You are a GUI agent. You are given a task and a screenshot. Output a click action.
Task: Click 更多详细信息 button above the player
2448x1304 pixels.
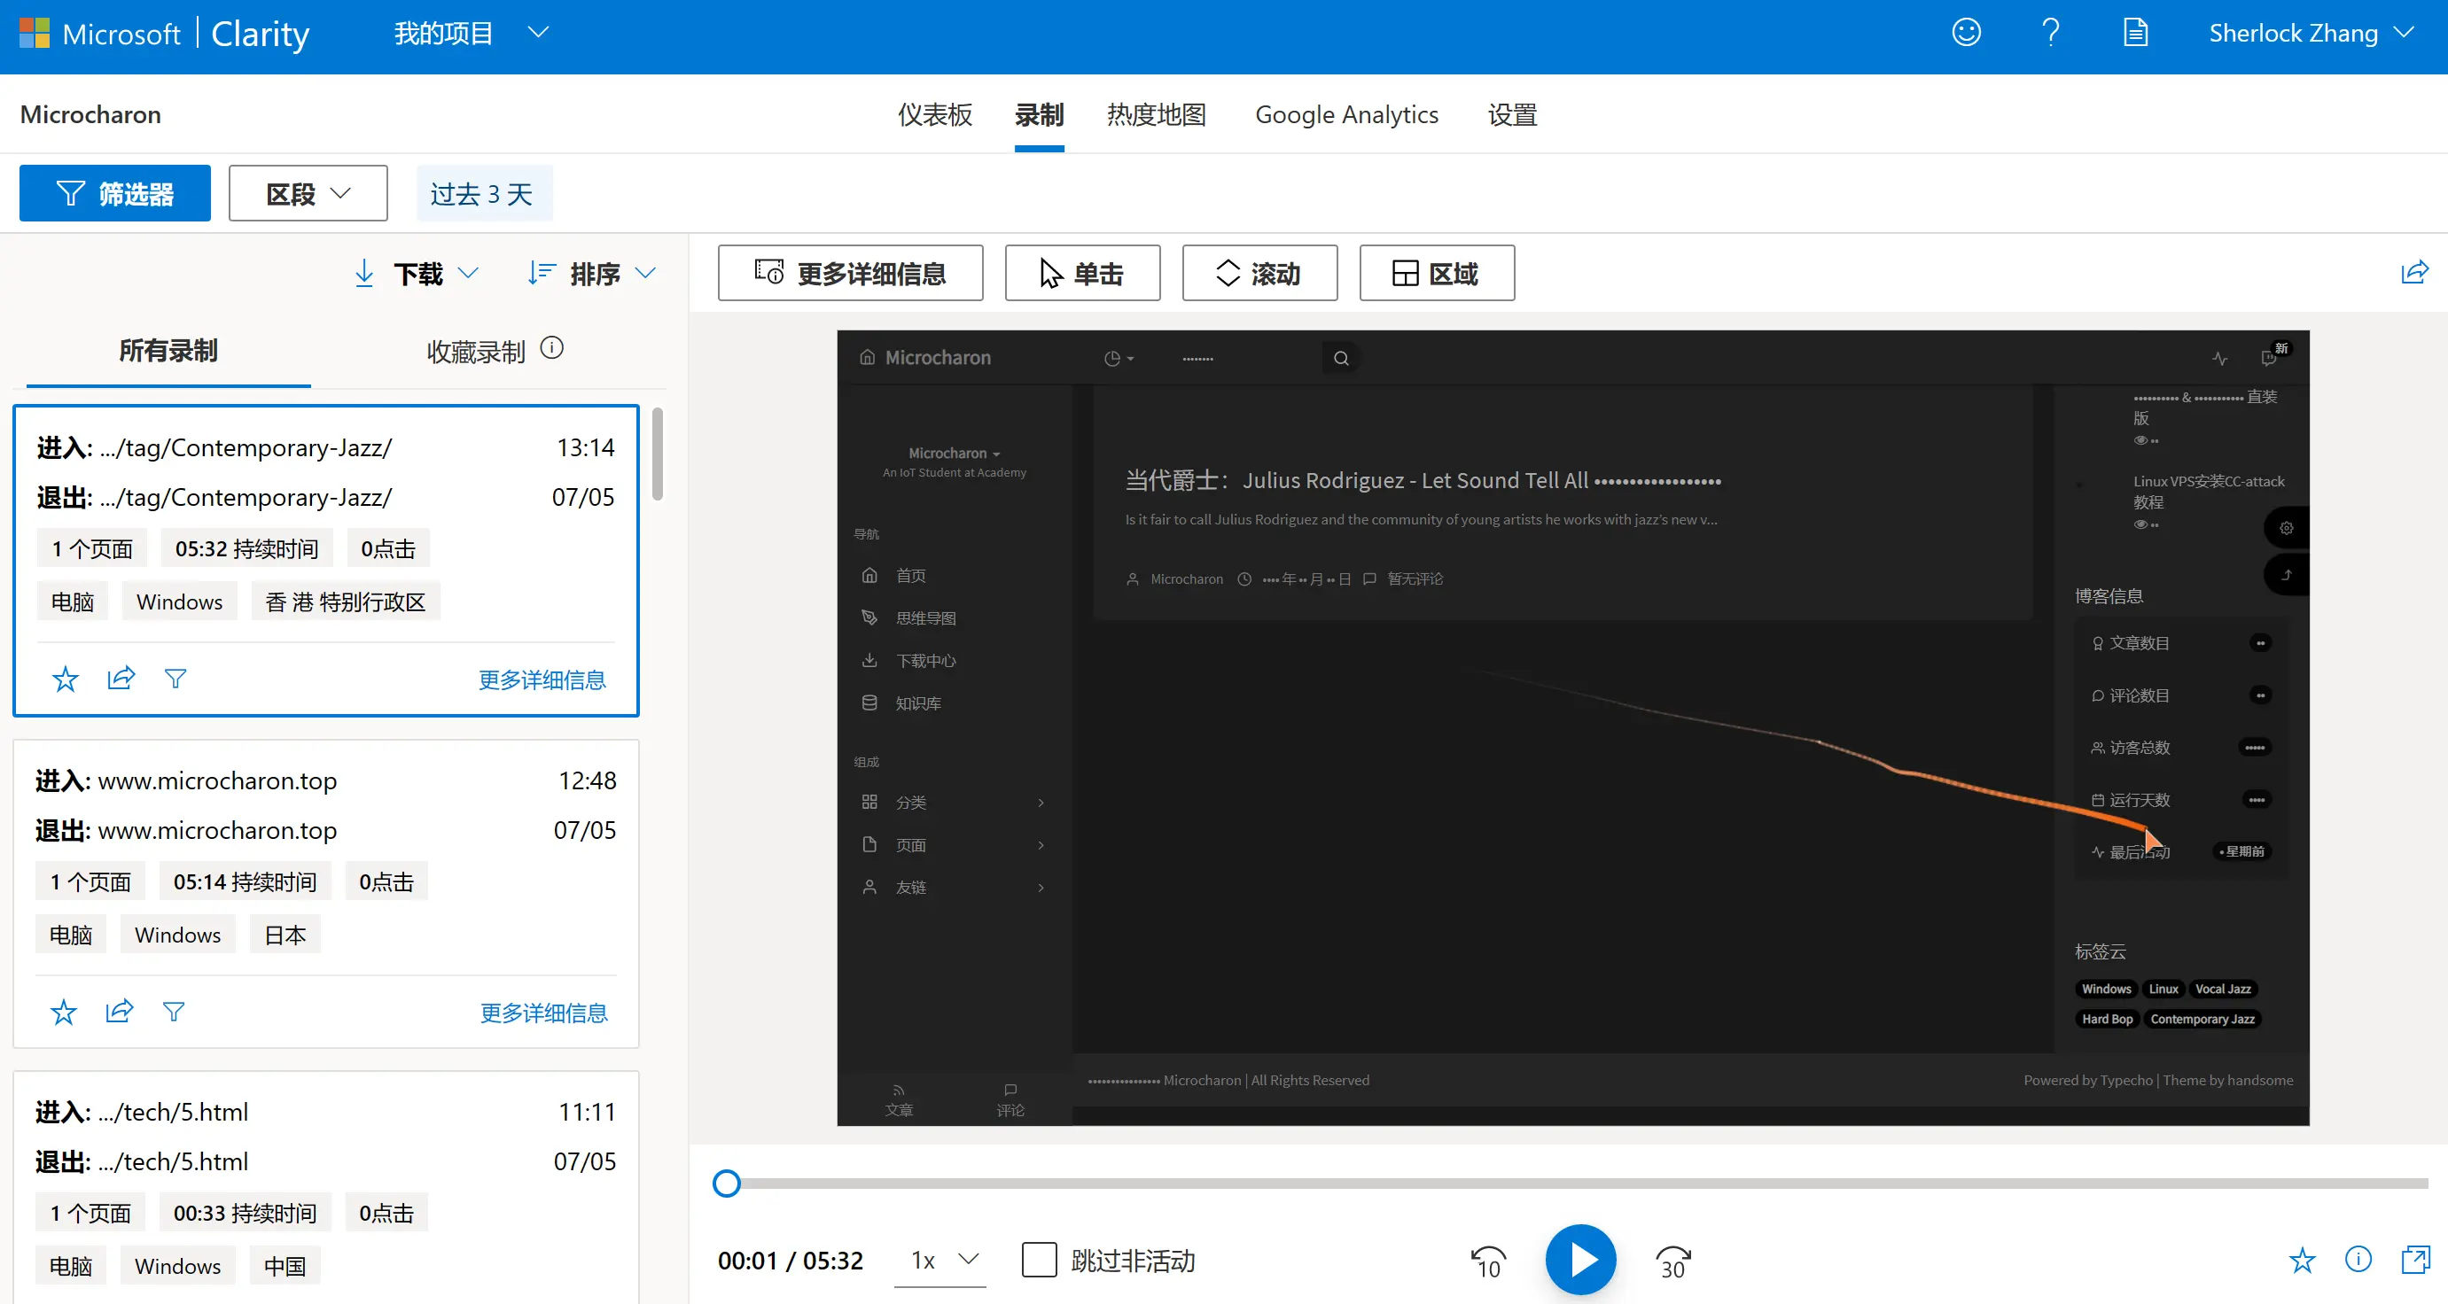click(851, 274)
